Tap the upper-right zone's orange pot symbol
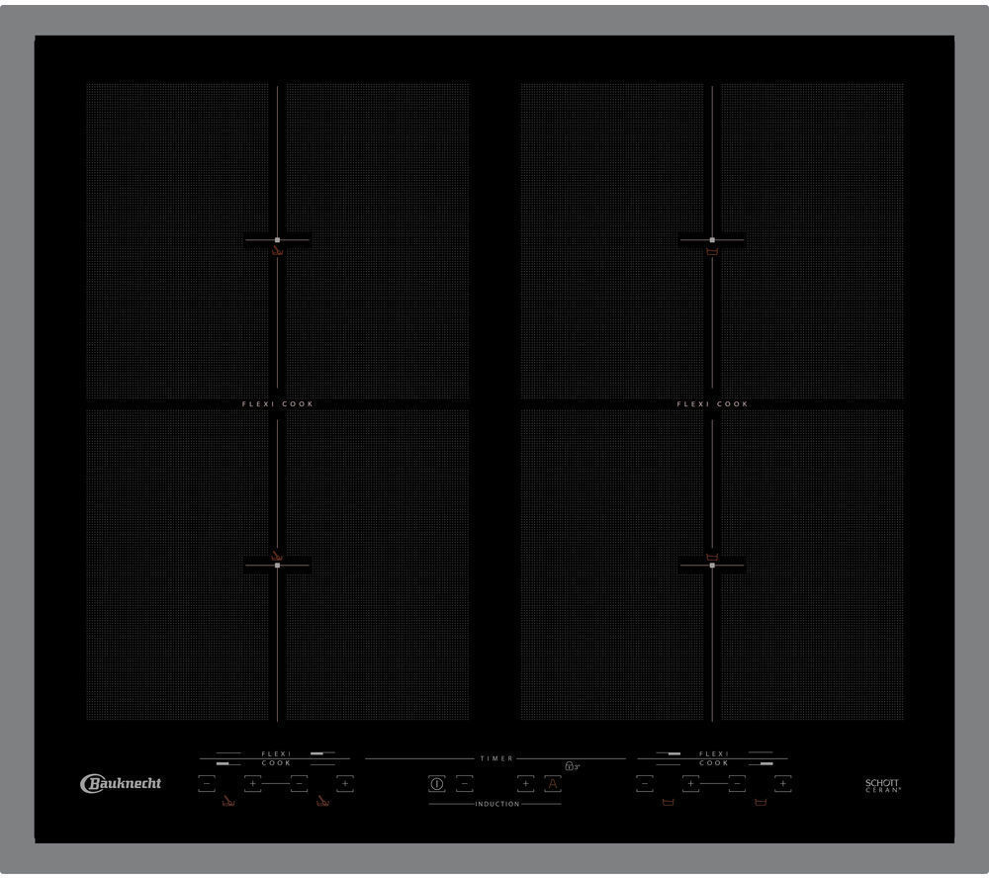 coord(712,252)
